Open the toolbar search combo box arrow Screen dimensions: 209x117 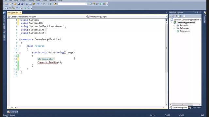[x=86, y=4]
